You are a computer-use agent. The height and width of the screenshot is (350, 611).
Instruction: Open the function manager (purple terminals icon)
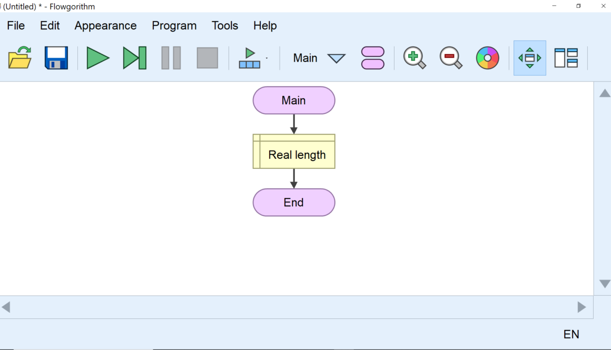(x=373, y=57)
